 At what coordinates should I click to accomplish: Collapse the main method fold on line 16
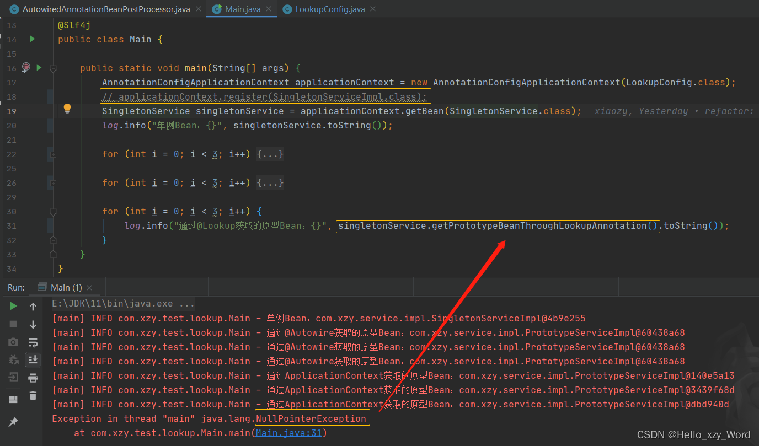click(53, 68)
